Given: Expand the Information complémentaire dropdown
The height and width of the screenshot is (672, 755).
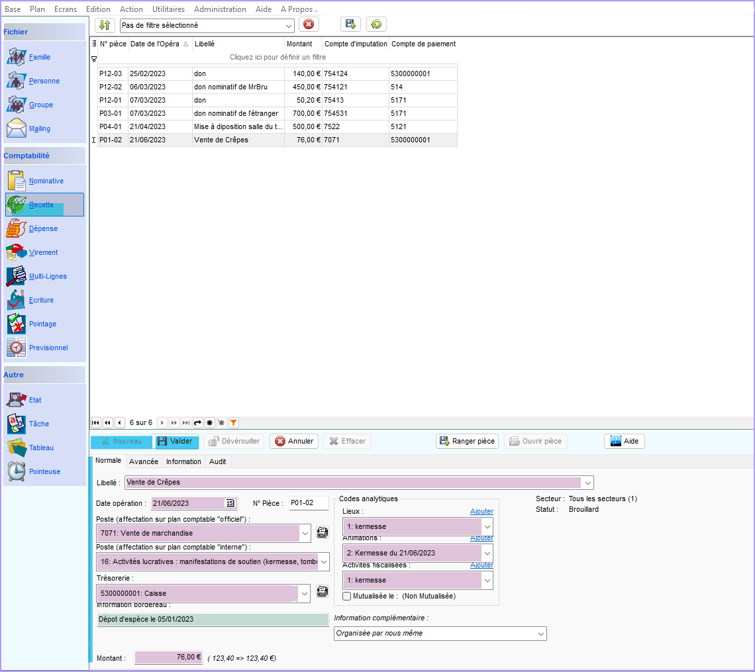Looking at the screenshot, I should coord(540,634).
